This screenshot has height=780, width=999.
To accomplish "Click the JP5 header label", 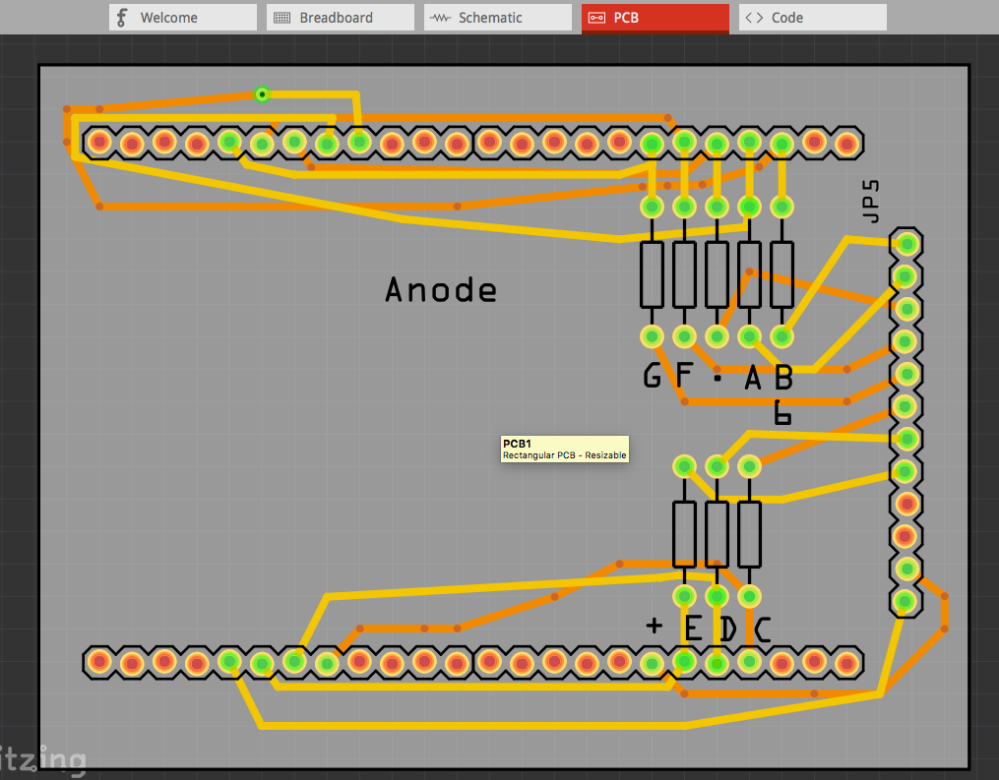I will pyautogui.click(x=870, y=202).
